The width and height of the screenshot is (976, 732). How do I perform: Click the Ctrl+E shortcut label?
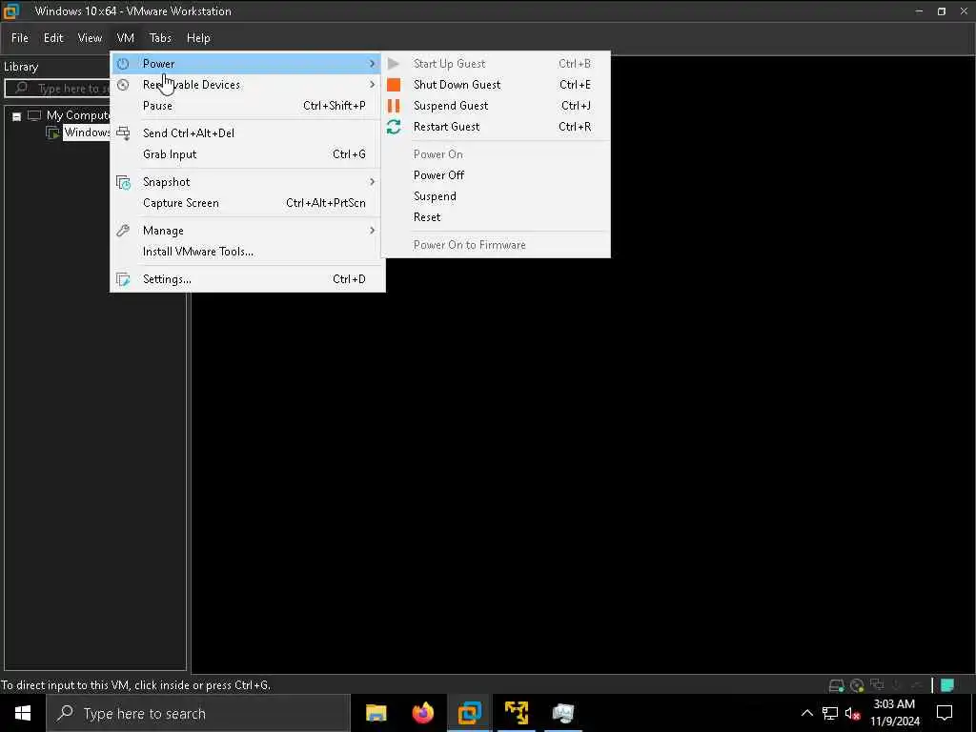coord(575,85)
